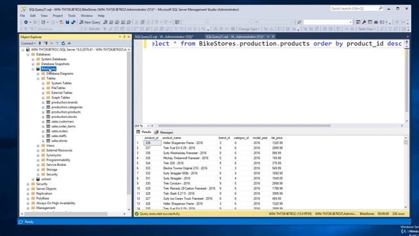
Task: Click the BikeStores database icon in the tree
Action: 38,69
